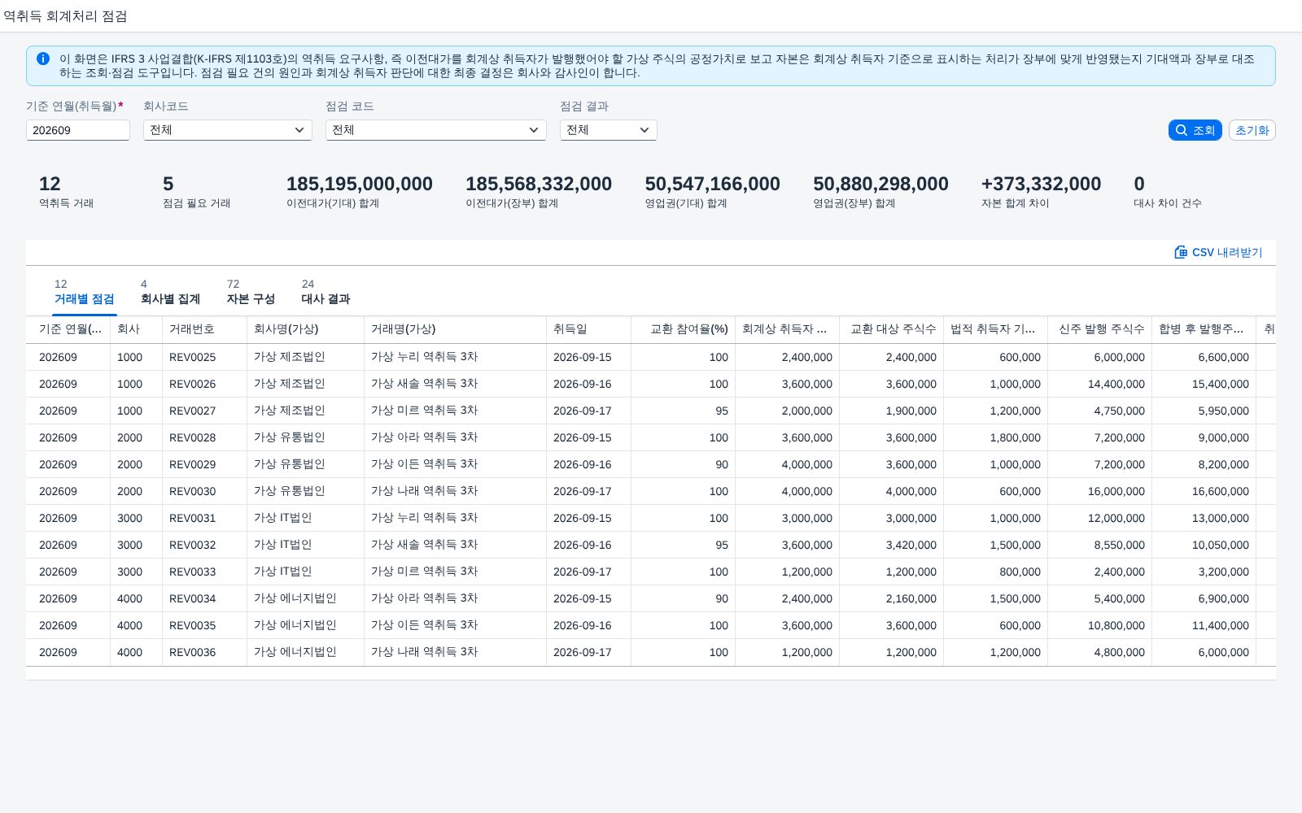Click the 2026-09-17 date in row REV0027

(583, 411)
